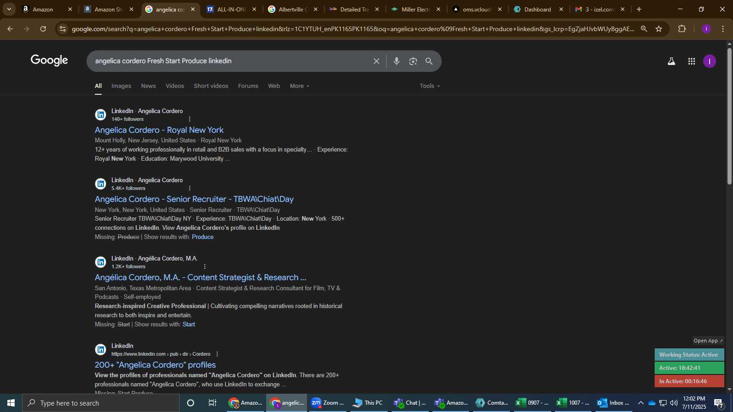Open options for Royal New York result

(x=189, y=119)
